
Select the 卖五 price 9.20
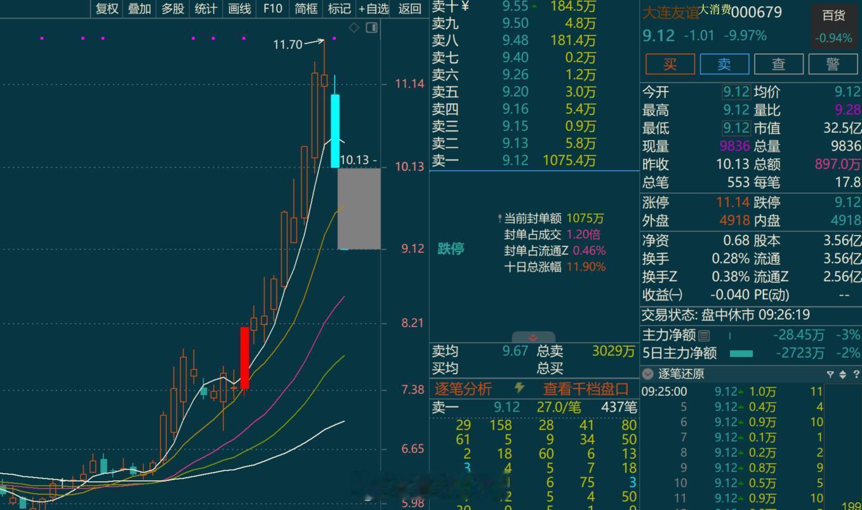515,92
